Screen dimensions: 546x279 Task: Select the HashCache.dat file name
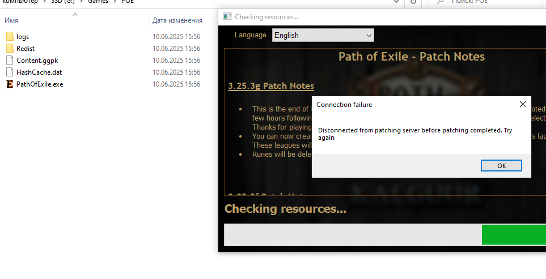click(39, 72)
